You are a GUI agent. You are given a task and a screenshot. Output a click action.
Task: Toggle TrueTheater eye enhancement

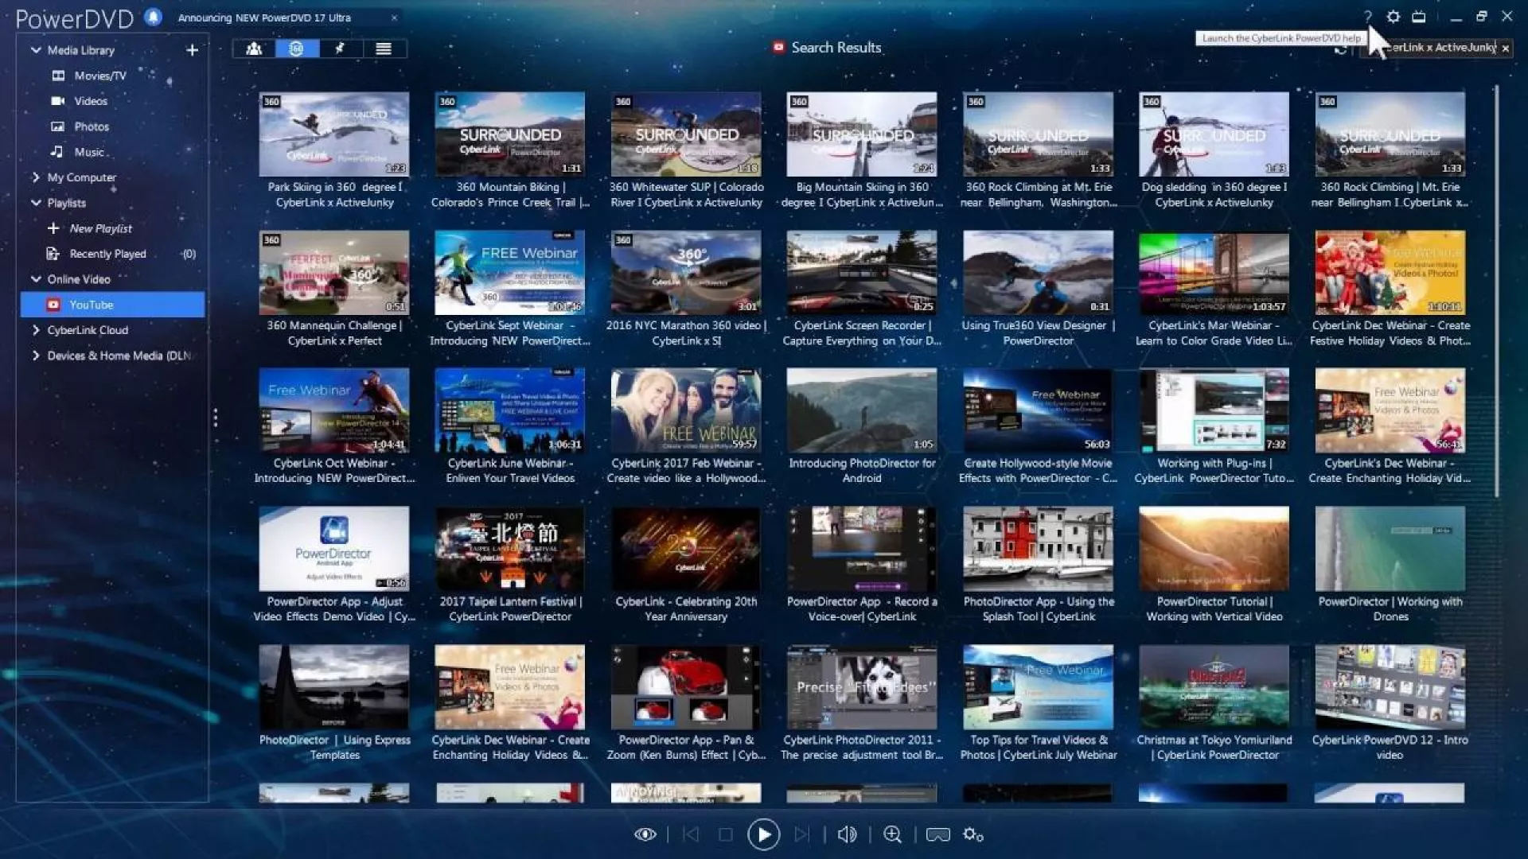(645, 834)
